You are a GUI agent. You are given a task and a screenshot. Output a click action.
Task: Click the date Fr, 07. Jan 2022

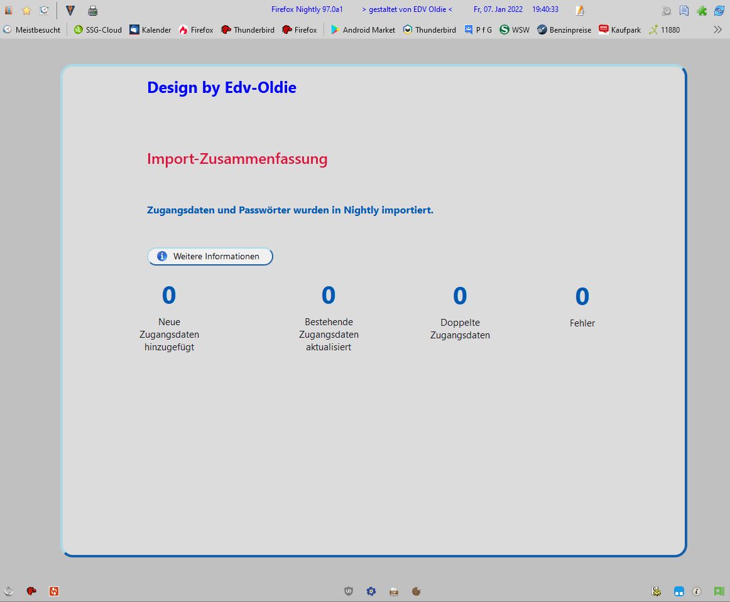click(498, 9)
